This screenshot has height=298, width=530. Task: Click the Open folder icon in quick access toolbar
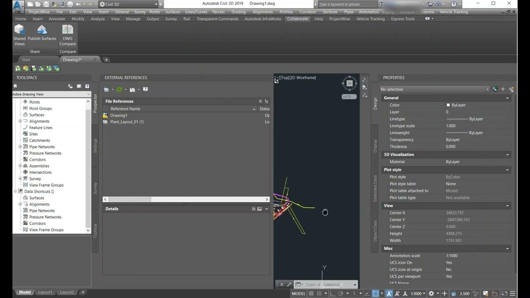[38, 4]
